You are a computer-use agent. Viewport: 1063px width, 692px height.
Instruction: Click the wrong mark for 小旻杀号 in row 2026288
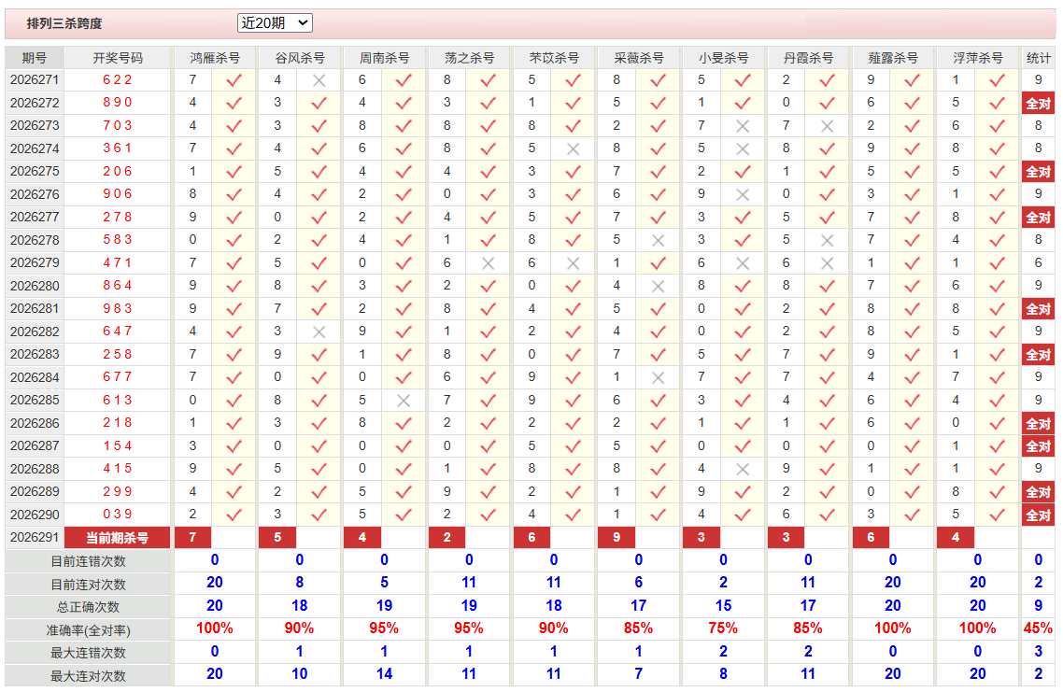(743, 469)
